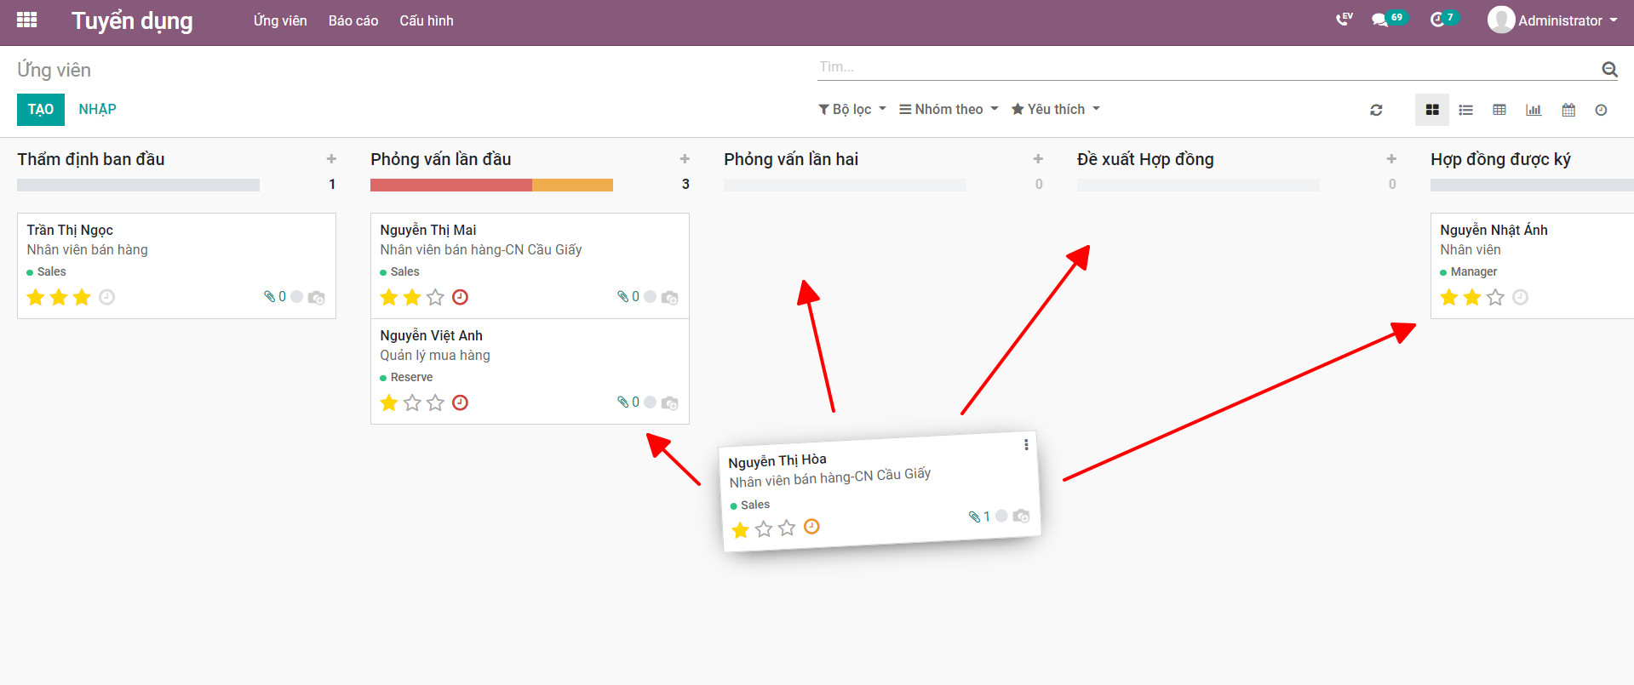Open the Cấu hình top menu
The width and height of the screenshot is (1634, 685).
coord(427,20)
